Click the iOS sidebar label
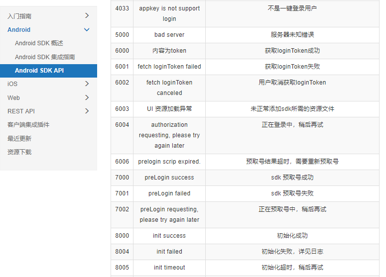 [x=12, y=84]
